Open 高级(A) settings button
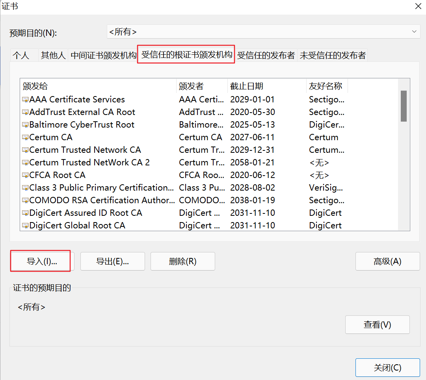 [387, 261]
